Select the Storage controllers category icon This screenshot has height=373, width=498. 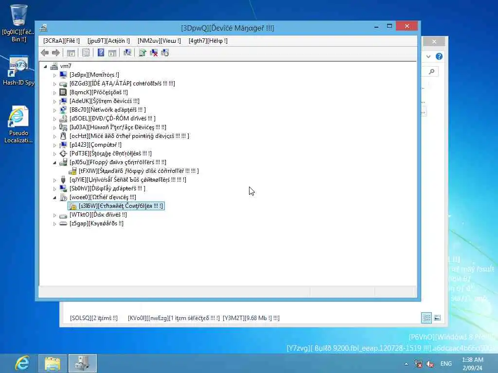coord(63,153)
